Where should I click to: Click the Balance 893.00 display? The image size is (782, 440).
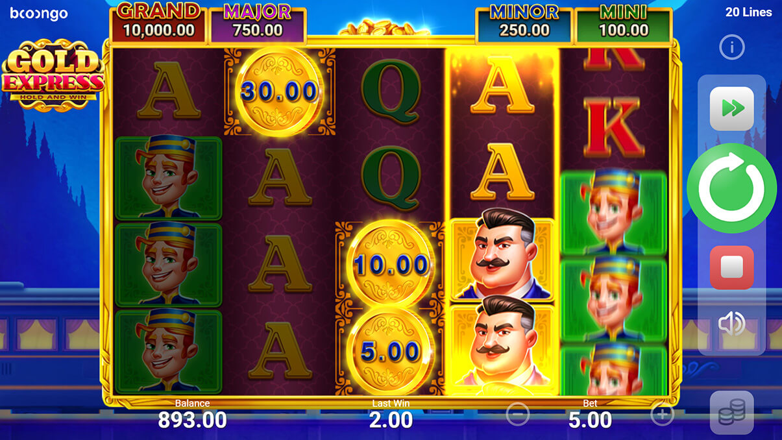point(192,414)
